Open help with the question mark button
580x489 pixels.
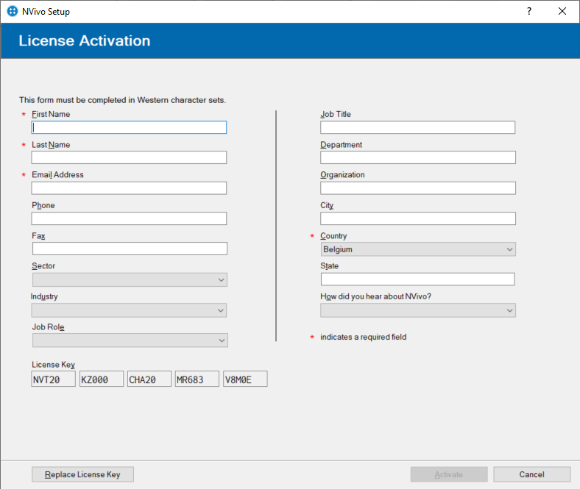point(529,12)
